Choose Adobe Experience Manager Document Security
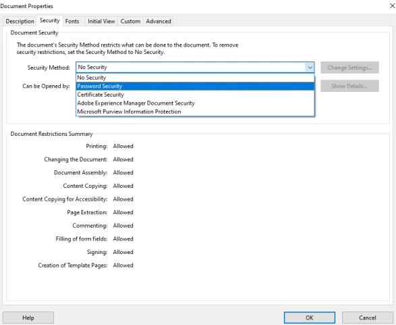The width and height of the screenshot is (396, 325). [x=195, y=103]
